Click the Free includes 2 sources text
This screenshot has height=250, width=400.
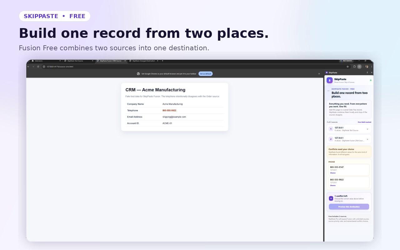click(337, 216)
